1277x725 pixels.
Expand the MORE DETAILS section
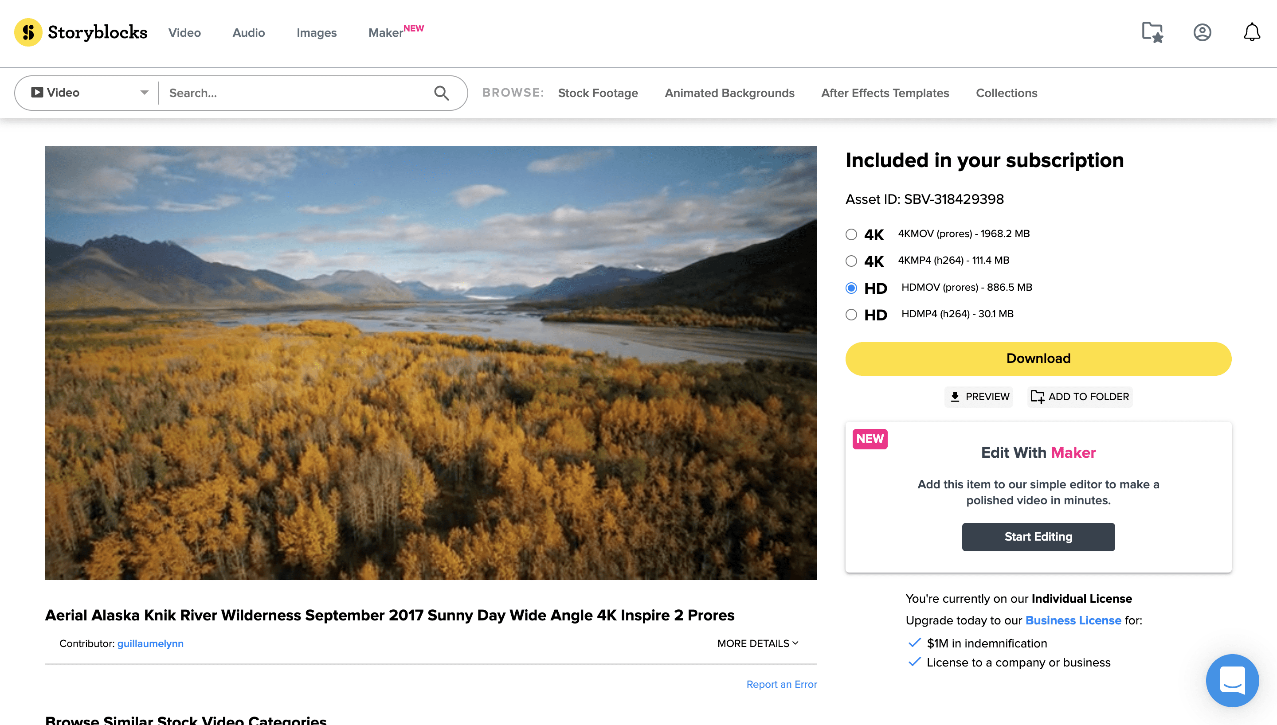coord(756,643)
